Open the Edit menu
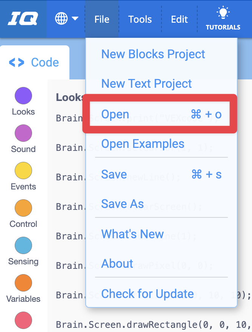 click(179, 19)
